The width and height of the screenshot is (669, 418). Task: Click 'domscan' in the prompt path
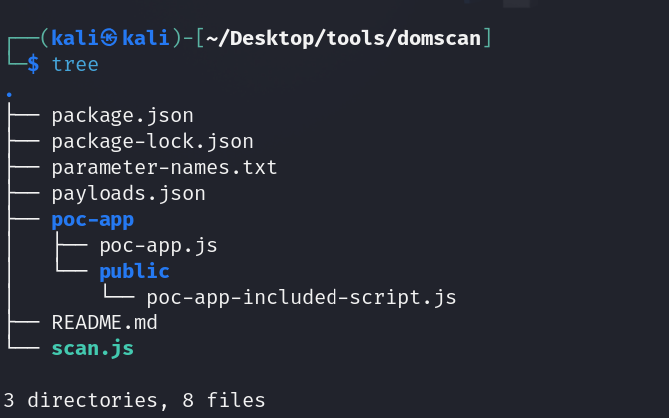442,39
